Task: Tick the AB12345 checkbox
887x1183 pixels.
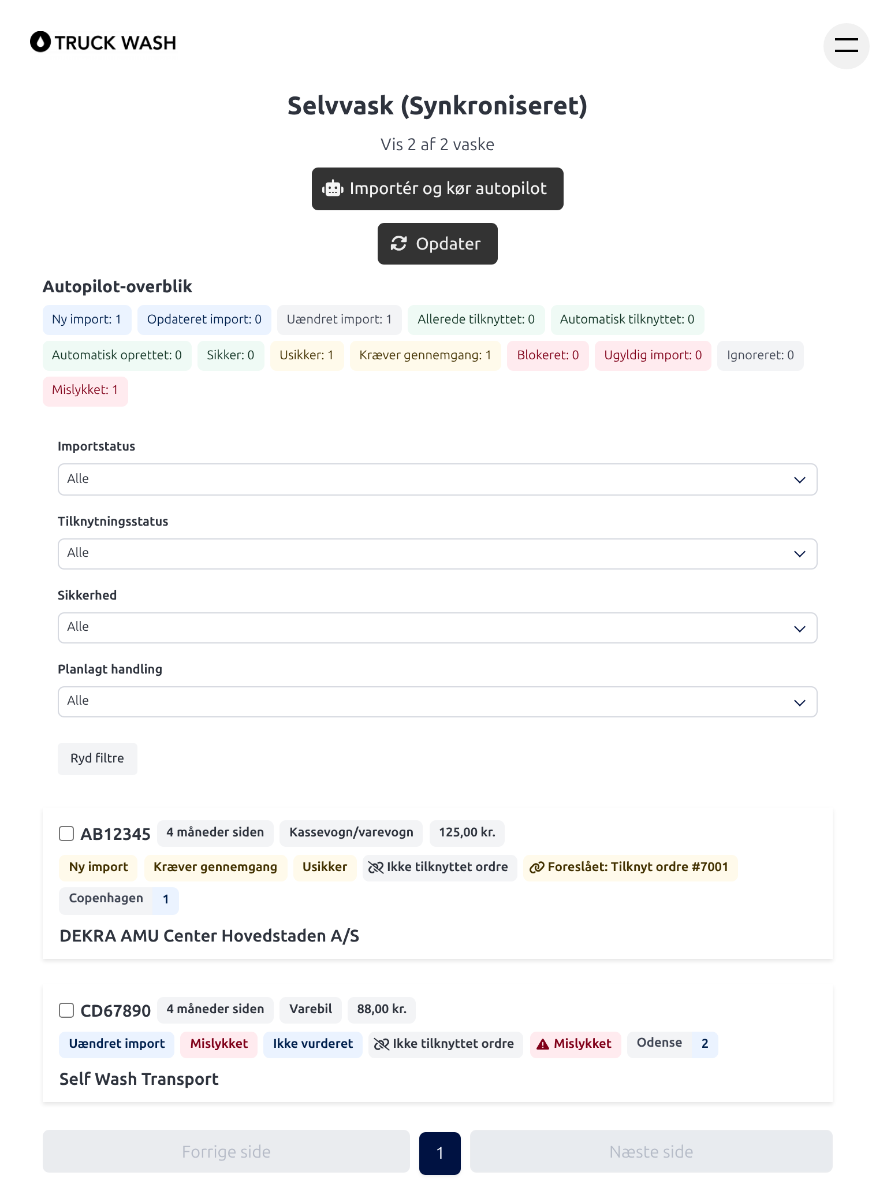Action: coord(66,834)
